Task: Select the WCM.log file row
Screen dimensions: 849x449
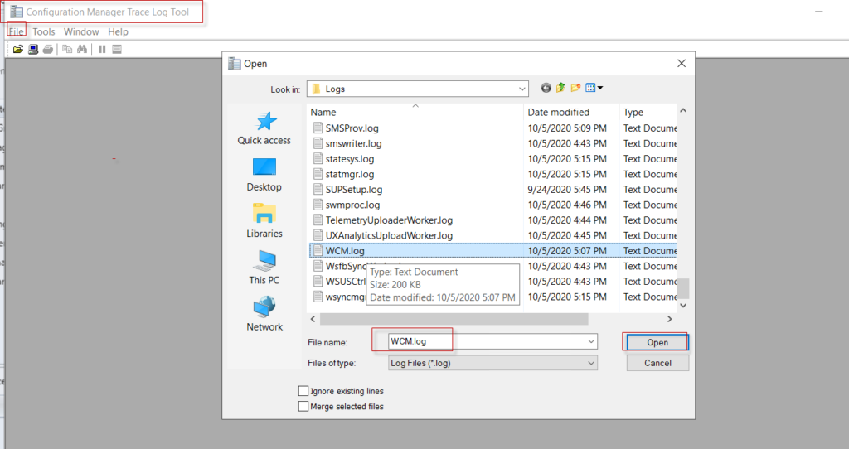Action: [x=493, y=250]
